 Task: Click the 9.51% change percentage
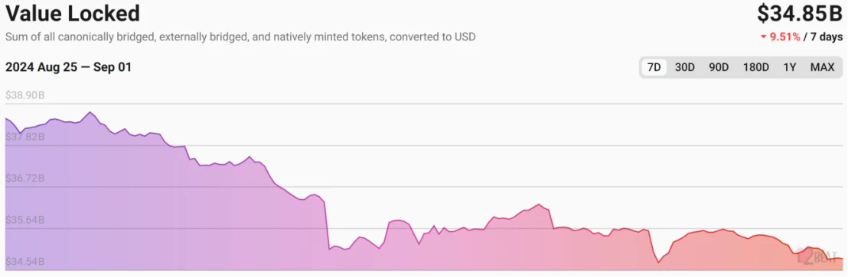pos(784,37)
